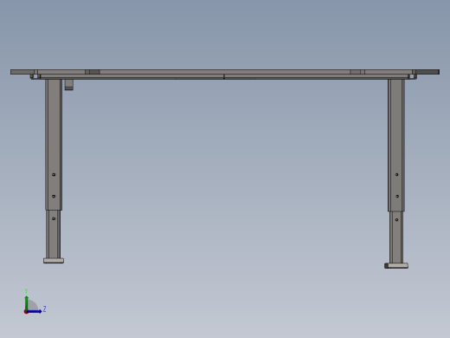The image size is (450, 338).
Task: Select the left leg lower telescoping section
Action: tap(54, 234)
